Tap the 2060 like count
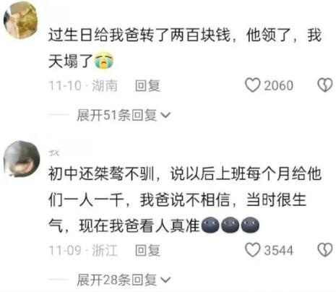Image resolution: width=336 pixels, height=292 pixels. (279, 85)
